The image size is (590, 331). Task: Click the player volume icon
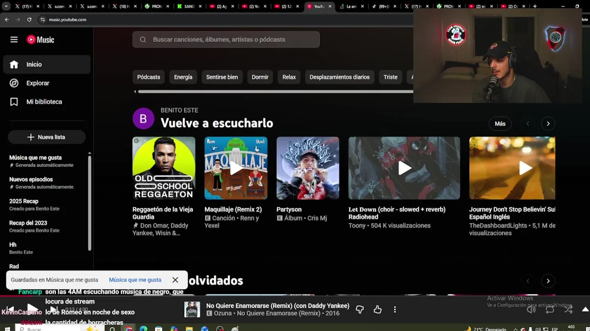(x=531, y=309)
